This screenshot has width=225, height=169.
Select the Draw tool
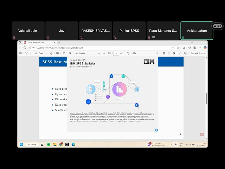click(x=39, y=53)
